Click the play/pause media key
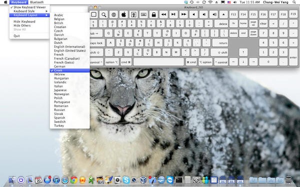Viewport: 300px width, 187px height. [x=173, y=14]
